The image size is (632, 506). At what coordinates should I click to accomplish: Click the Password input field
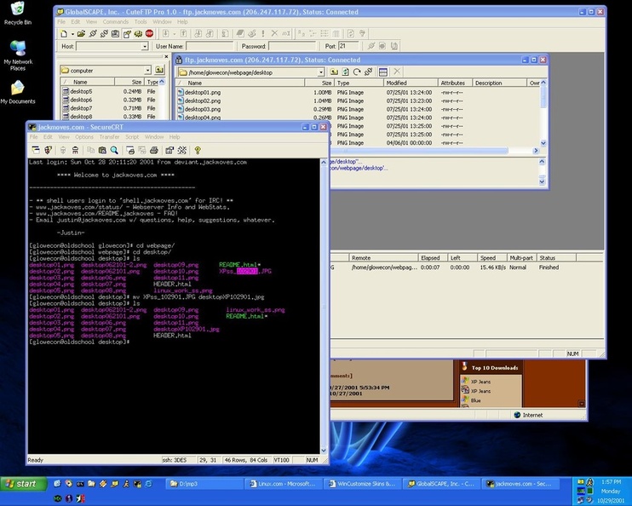[292, 46]
